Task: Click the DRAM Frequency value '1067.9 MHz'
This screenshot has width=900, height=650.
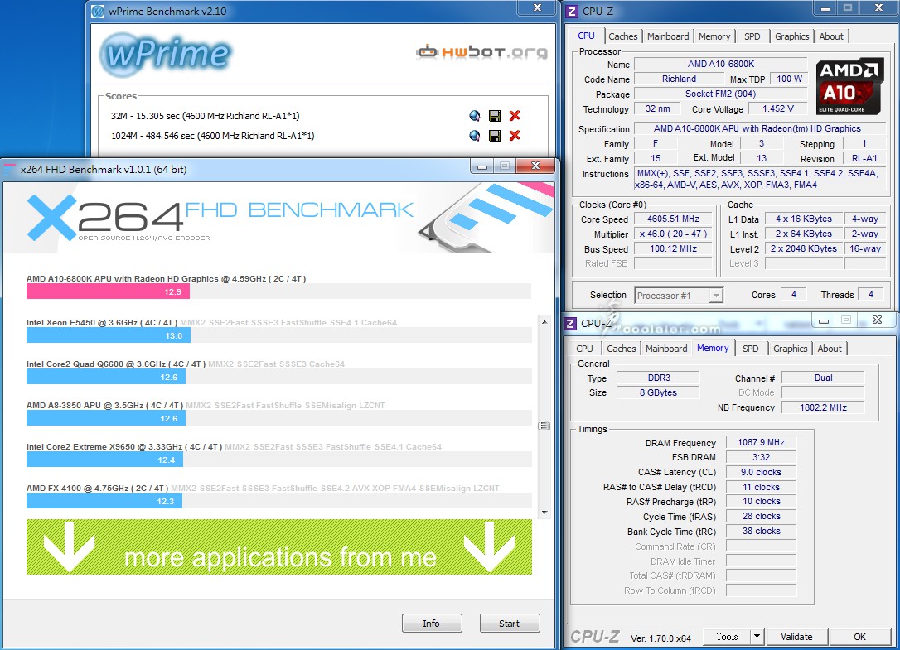Action: click(761, 442)
